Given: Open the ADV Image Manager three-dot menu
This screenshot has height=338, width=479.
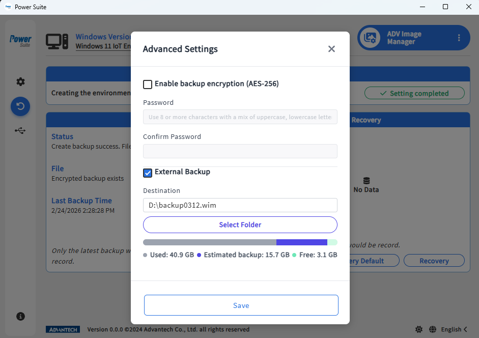Looking at the screenshot, I should click(459, 38).
